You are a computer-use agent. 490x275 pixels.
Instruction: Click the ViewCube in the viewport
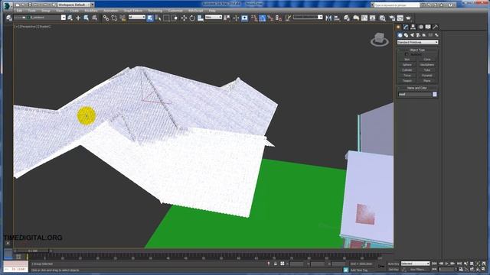click(x=380, y=40)
